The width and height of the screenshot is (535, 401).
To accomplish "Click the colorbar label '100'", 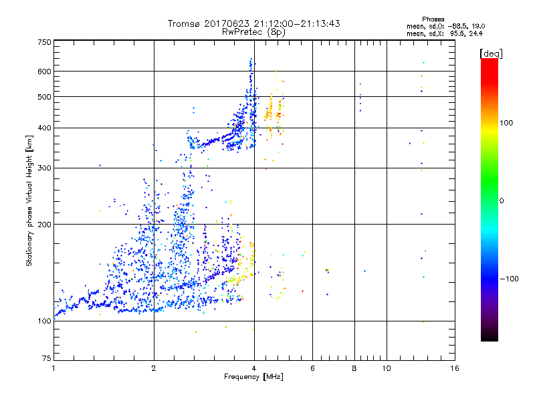I will tap(506, 123).
